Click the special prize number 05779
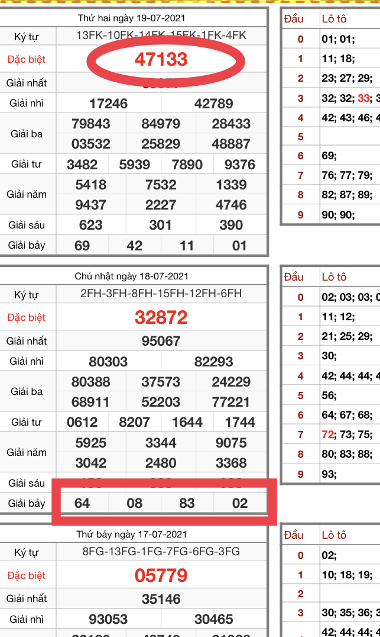Screen dimensions: 380x637 coord(161,575)
